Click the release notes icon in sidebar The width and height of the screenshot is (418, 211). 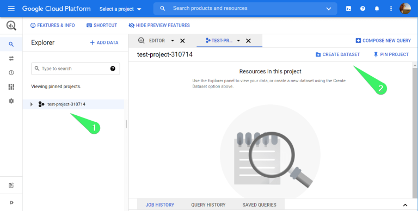pos(11,185)
